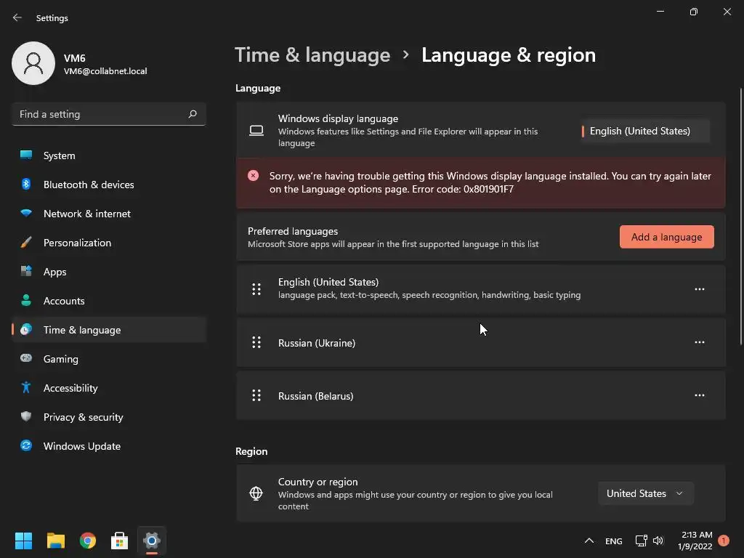The image size is (744, 558).
Task: Click the Time & language clock icon
Action: click(26, 329)
